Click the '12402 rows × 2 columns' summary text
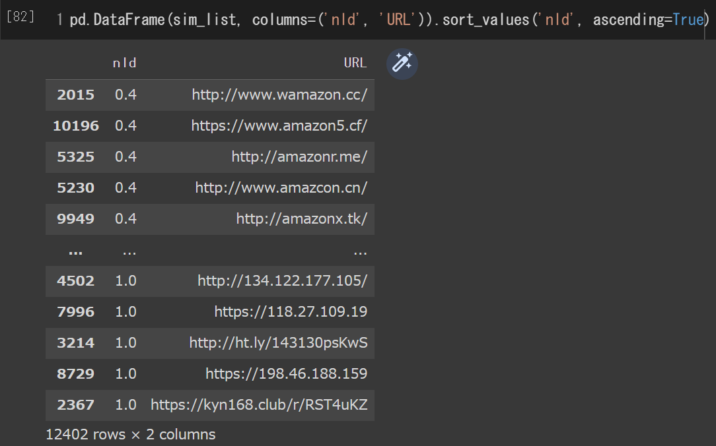Screen dimensions: 716x446 (130, 434)
